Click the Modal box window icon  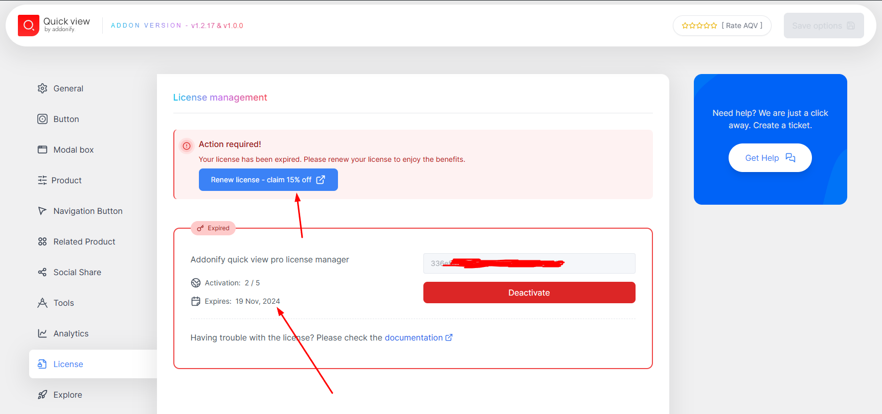(42, 150)
